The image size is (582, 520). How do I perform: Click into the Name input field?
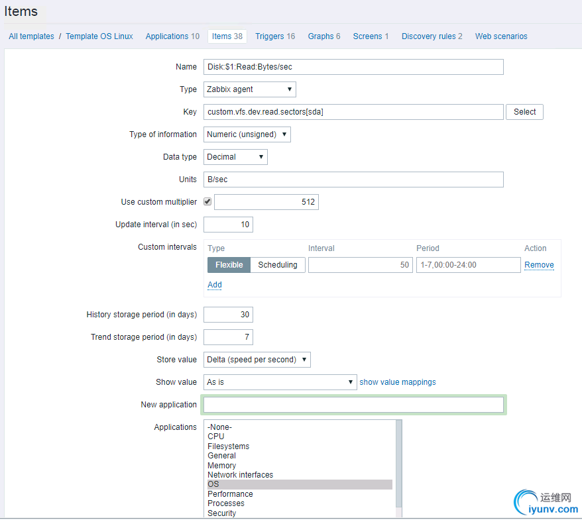pos(353,67)
